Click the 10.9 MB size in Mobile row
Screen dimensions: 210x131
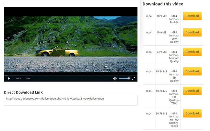[x=162, y=16]
